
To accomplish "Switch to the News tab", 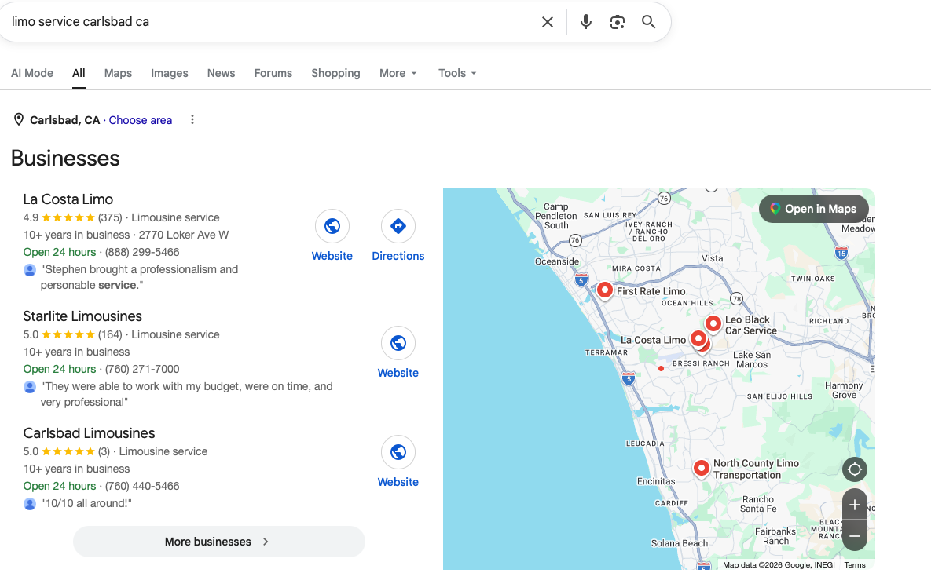I will tap(221, 73).
